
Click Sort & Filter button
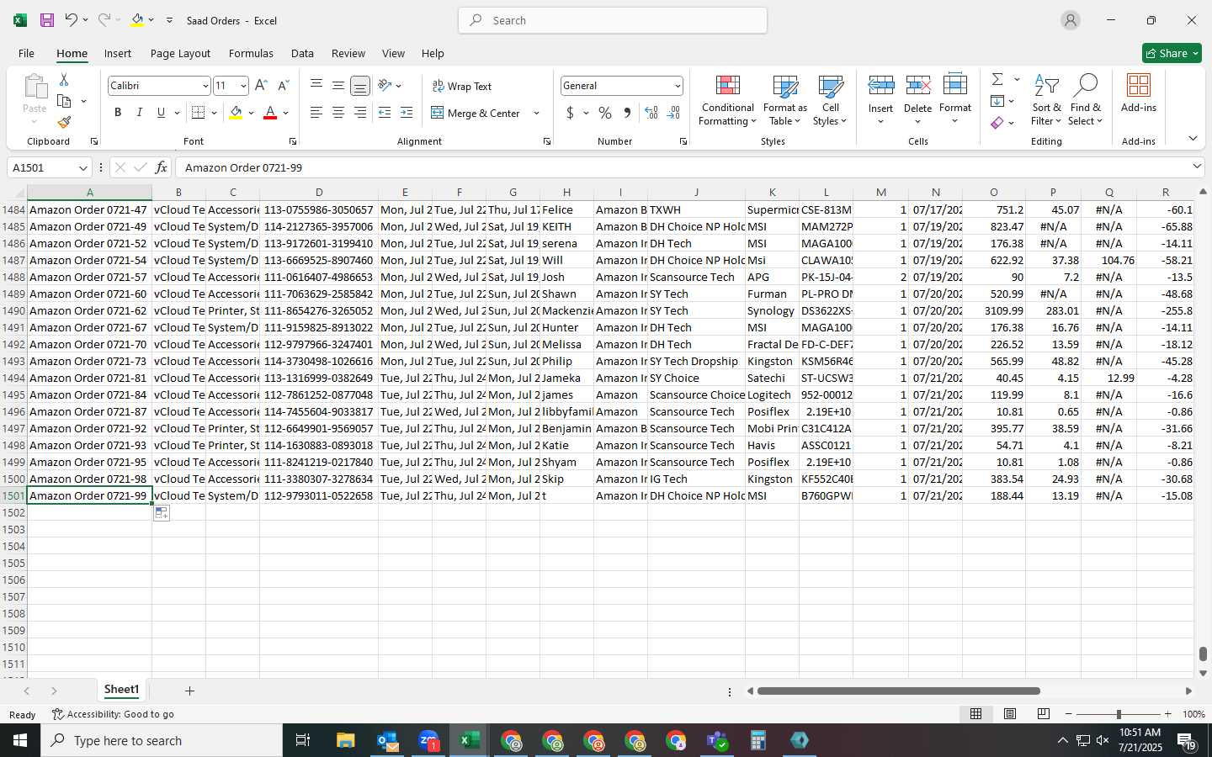click(x=1046, y=101)
